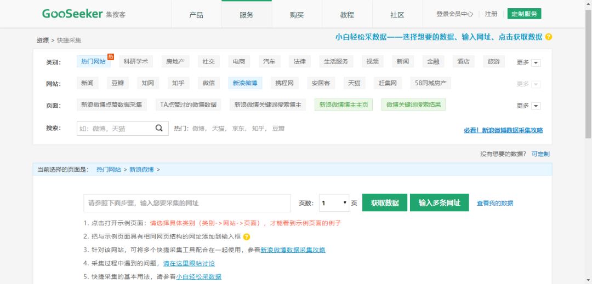Select the 生活服务 category
592x284 pixels.
[336, 61]
